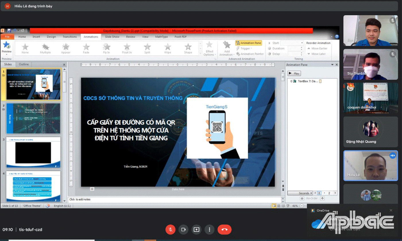Click the Animation Painter tool
402x241 pixels.
[x=250, y=54]
